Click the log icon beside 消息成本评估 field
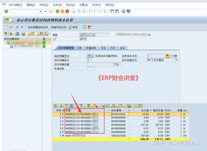This screenshot has width=207, height=151. tap(168, 56)
